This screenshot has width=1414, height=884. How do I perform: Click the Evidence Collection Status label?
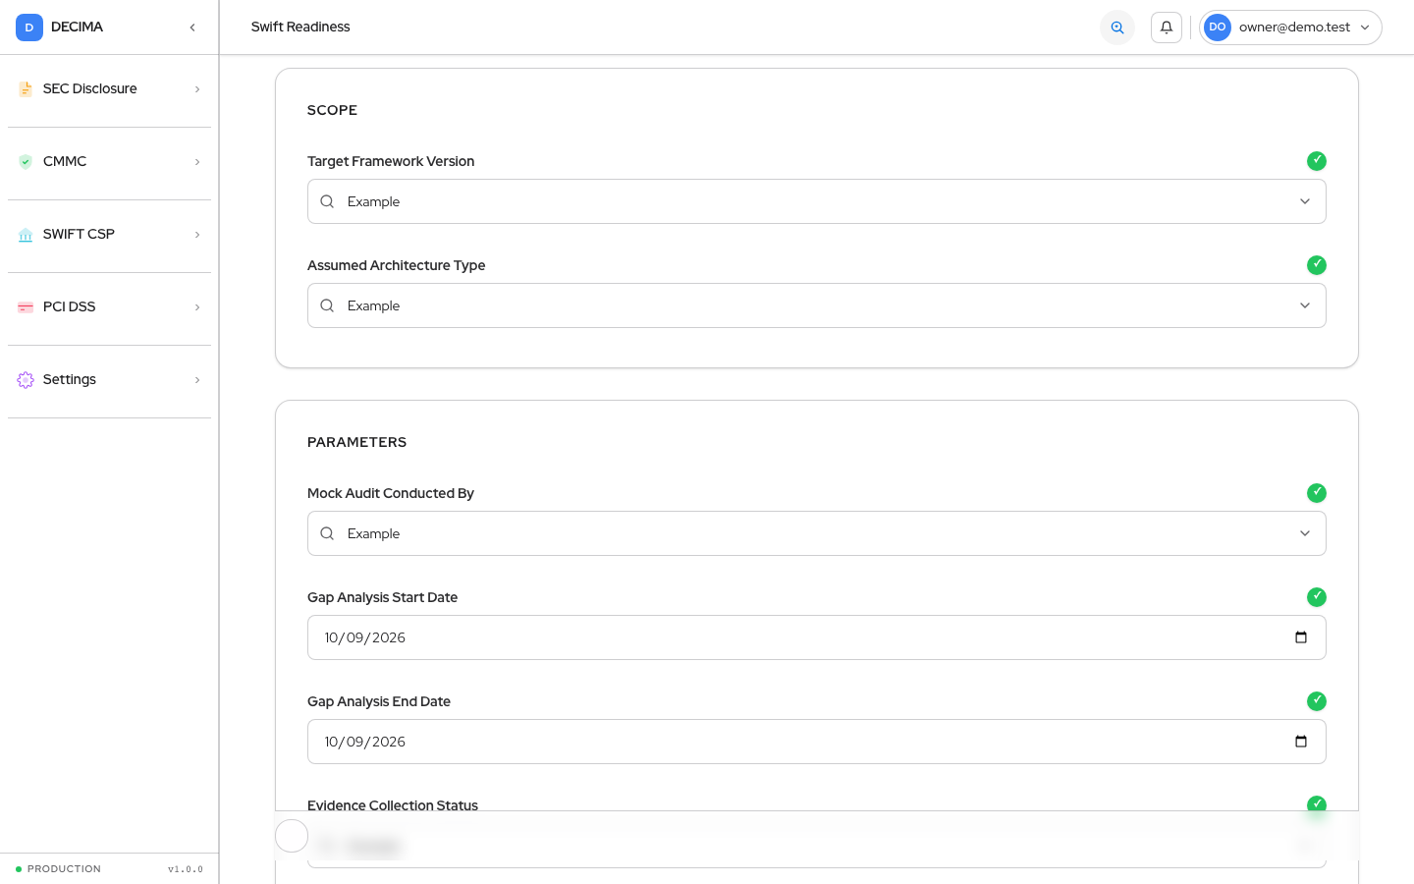[x=393, y=805]
